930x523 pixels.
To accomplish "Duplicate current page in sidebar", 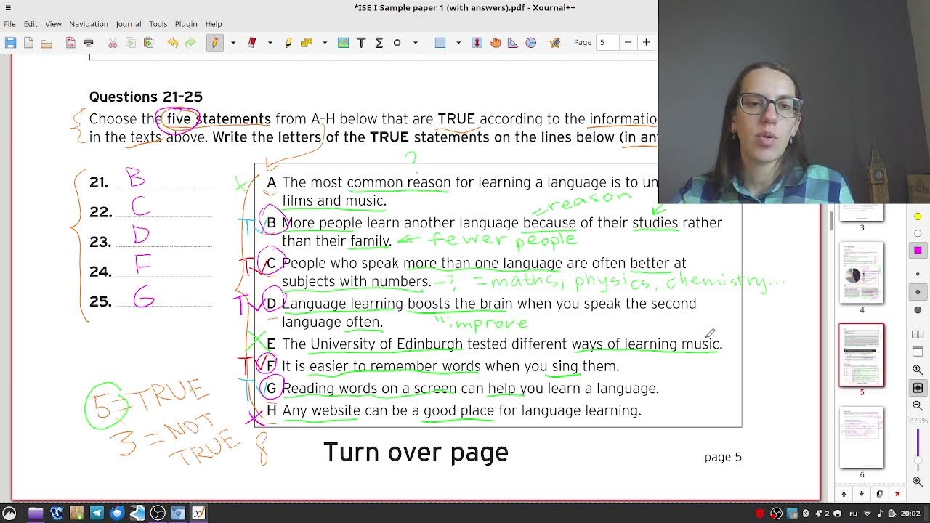I will 879,494.
